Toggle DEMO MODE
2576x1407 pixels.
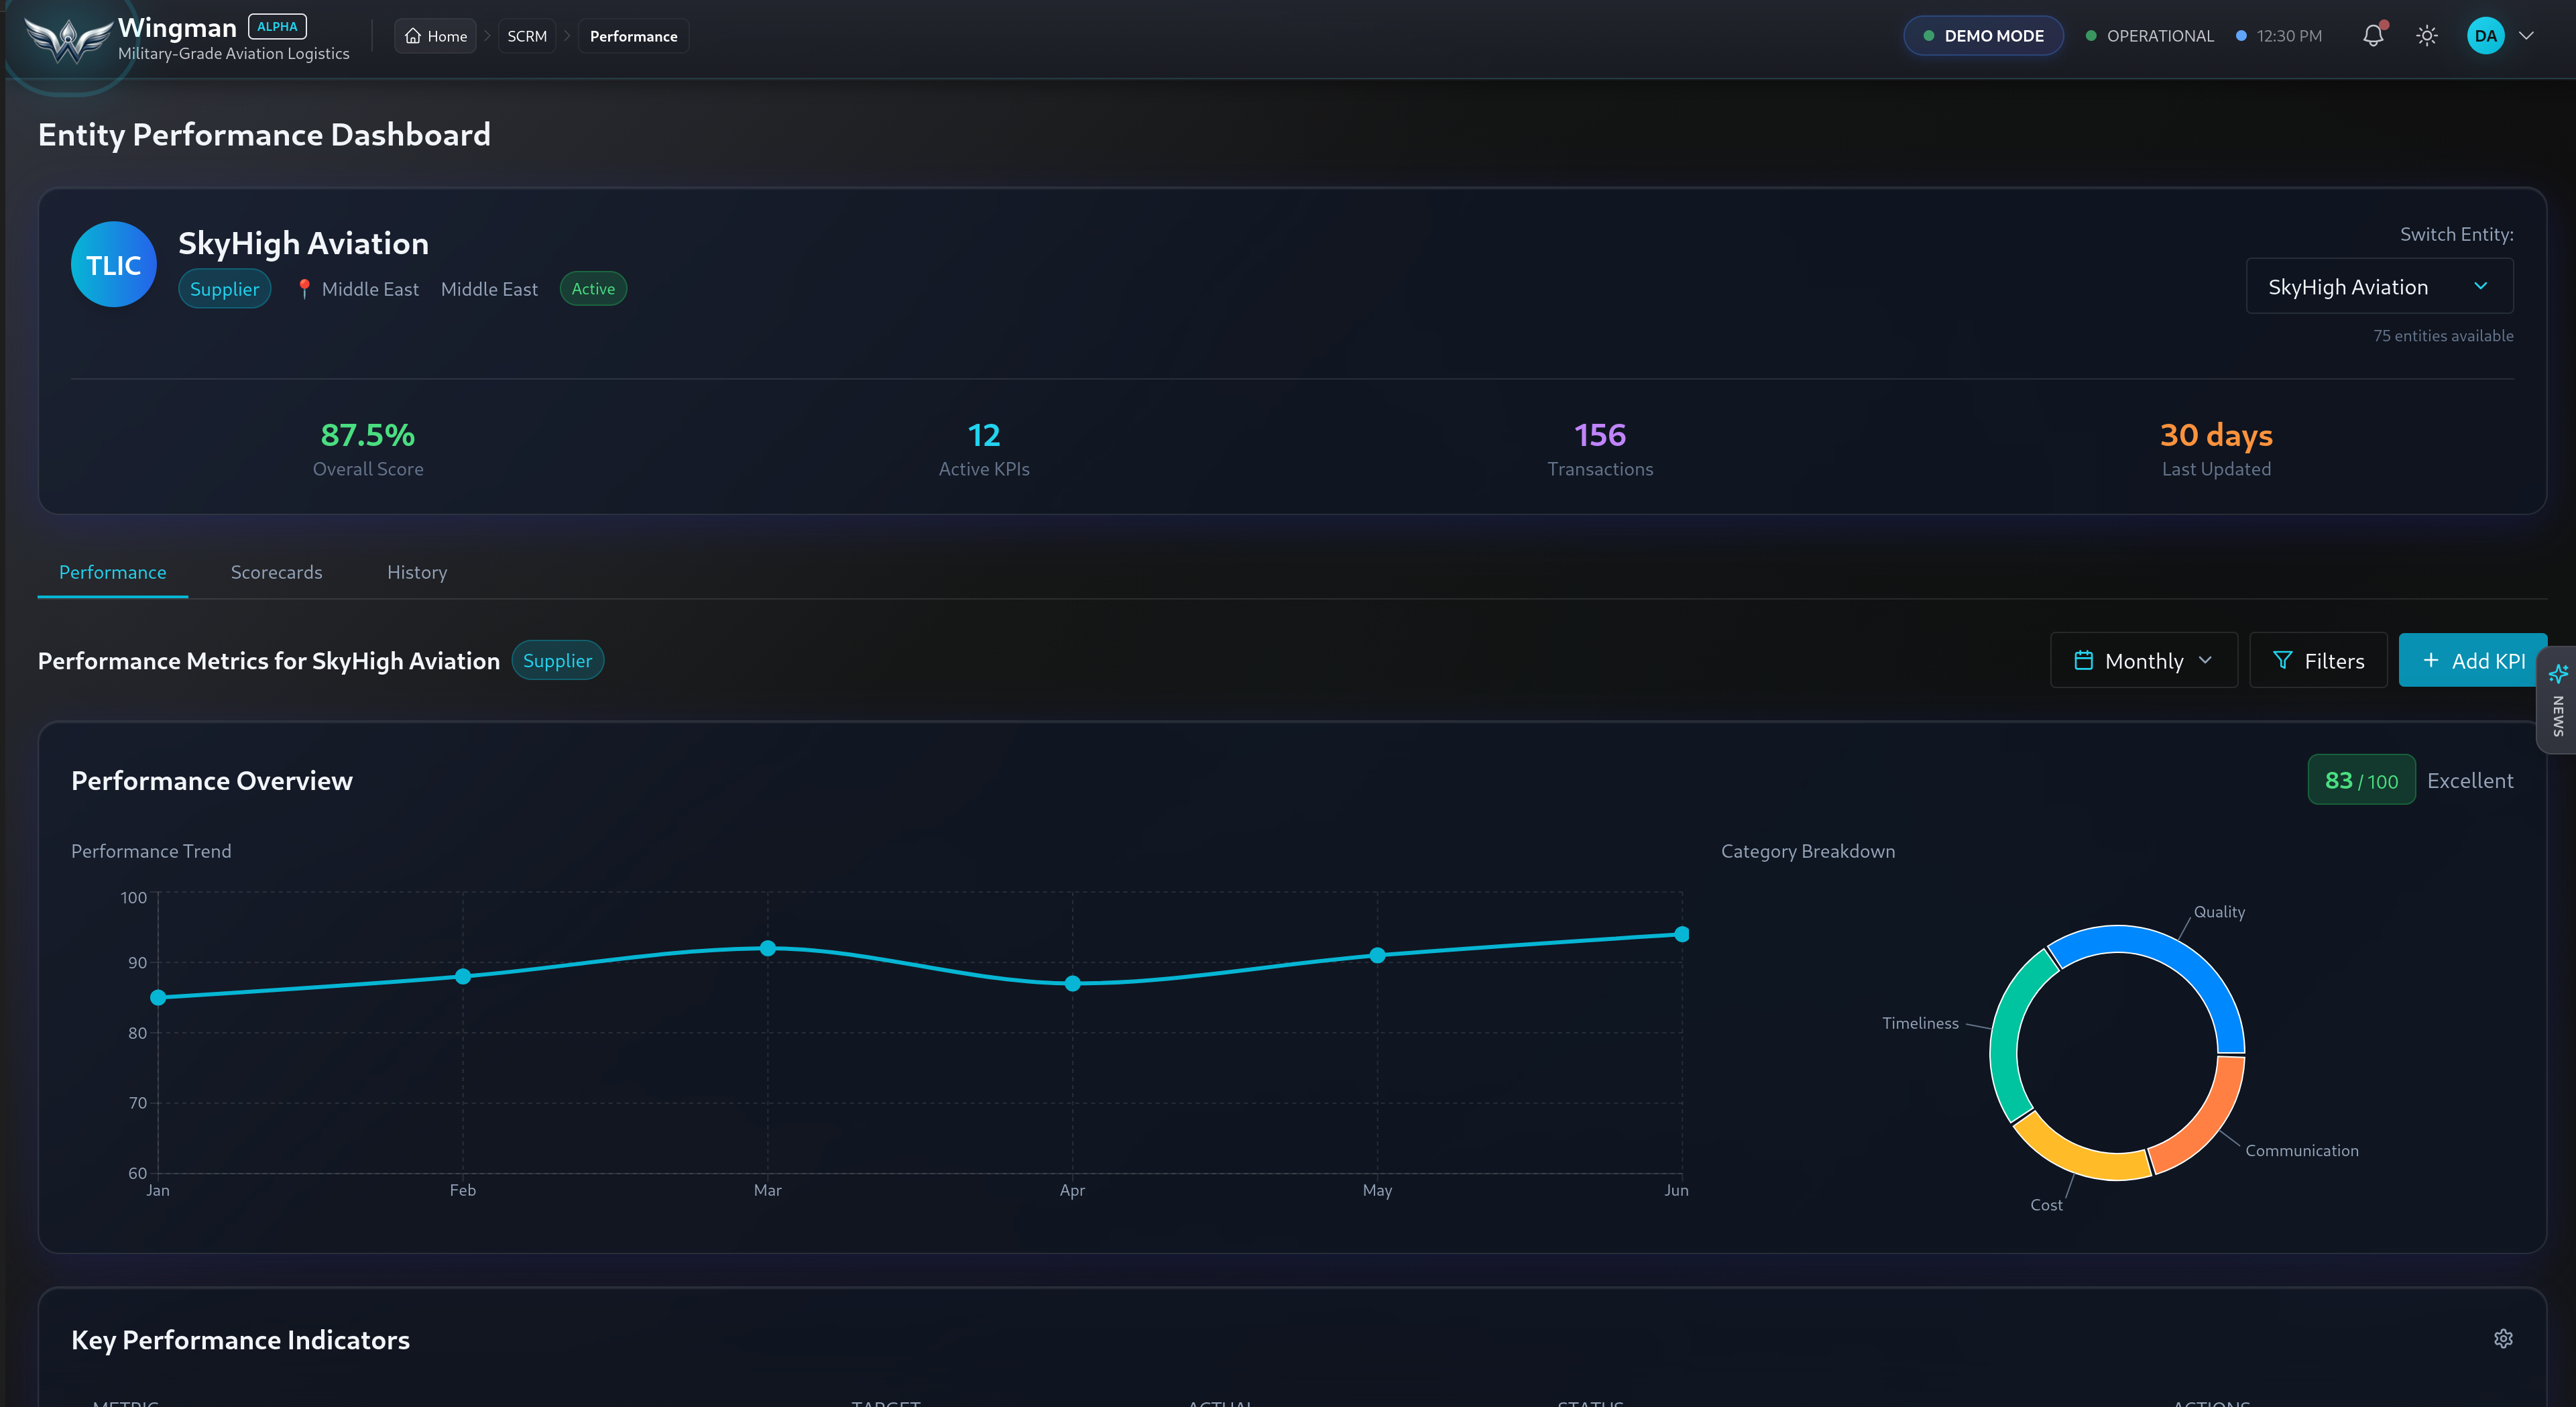[1983, 35]
